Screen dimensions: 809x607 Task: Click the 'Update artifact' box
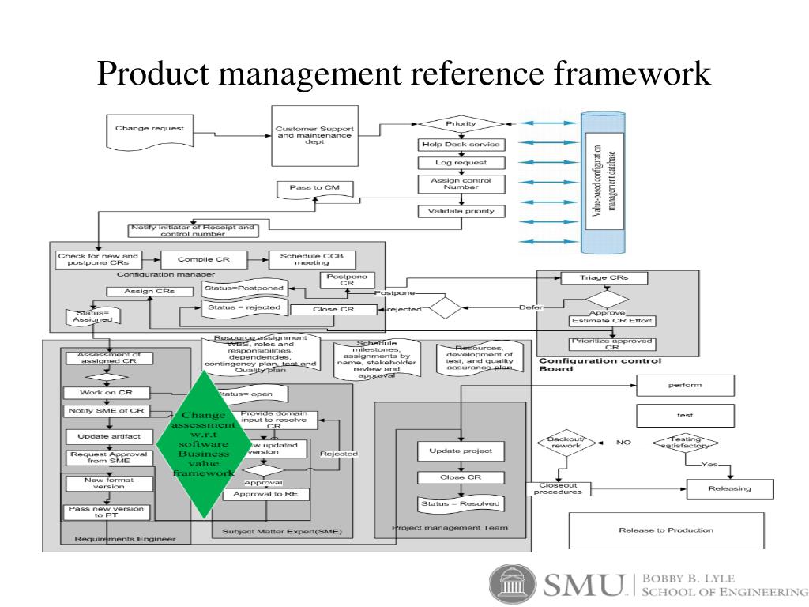tap(109, 436)
